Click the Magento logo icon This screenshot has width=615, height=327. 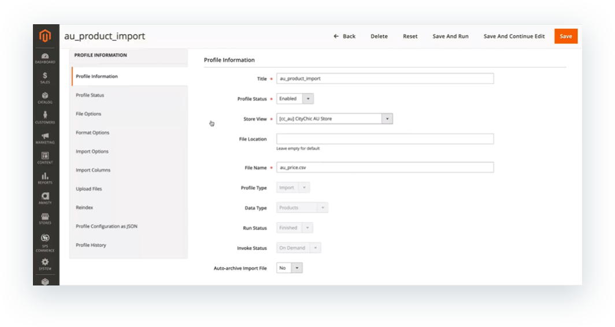pyautogui.click(x=45, y=36)
